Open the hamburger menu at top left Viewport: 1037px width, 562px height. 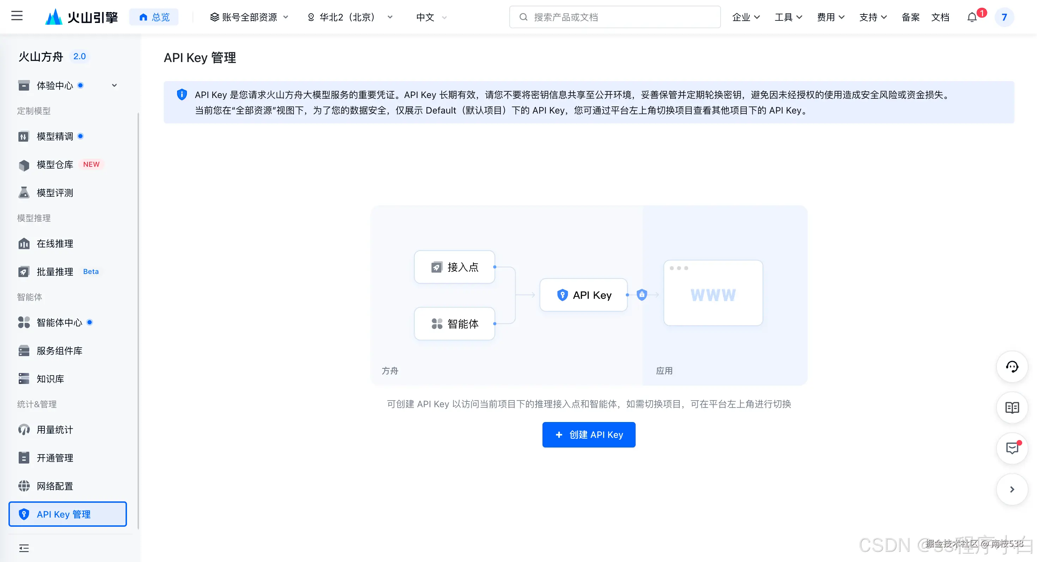17,16
